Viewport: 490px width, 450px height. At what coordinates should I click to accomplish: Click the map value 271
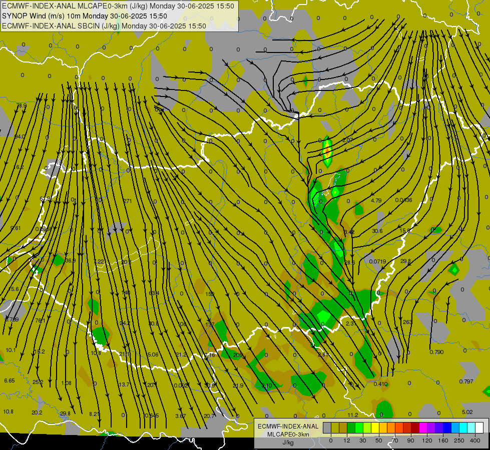click(128, 201)
